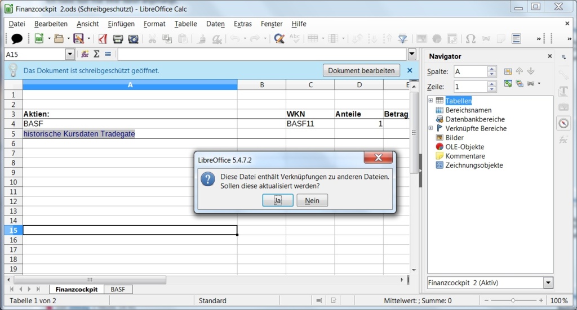
Task: Close the read-only infobar
Action: point(410,70)
